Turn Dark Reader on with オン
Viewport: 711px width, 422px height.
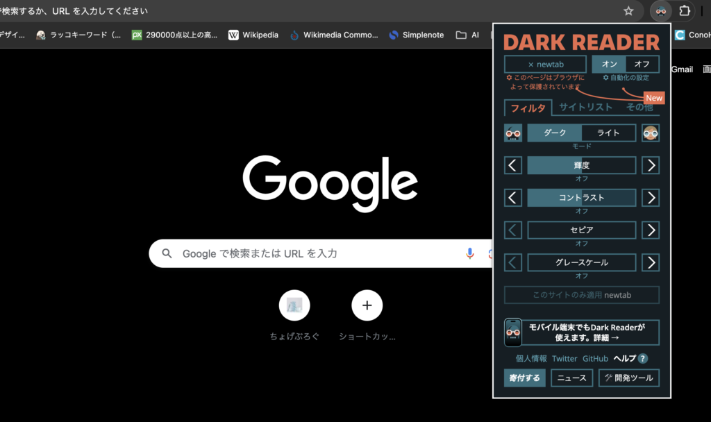(609, 65)
